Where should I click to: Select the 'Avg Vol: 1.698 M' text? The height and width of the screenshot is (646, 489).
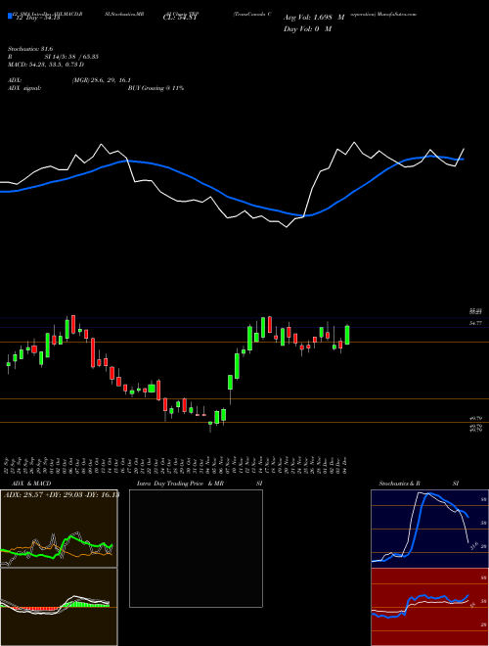(314, 18)
